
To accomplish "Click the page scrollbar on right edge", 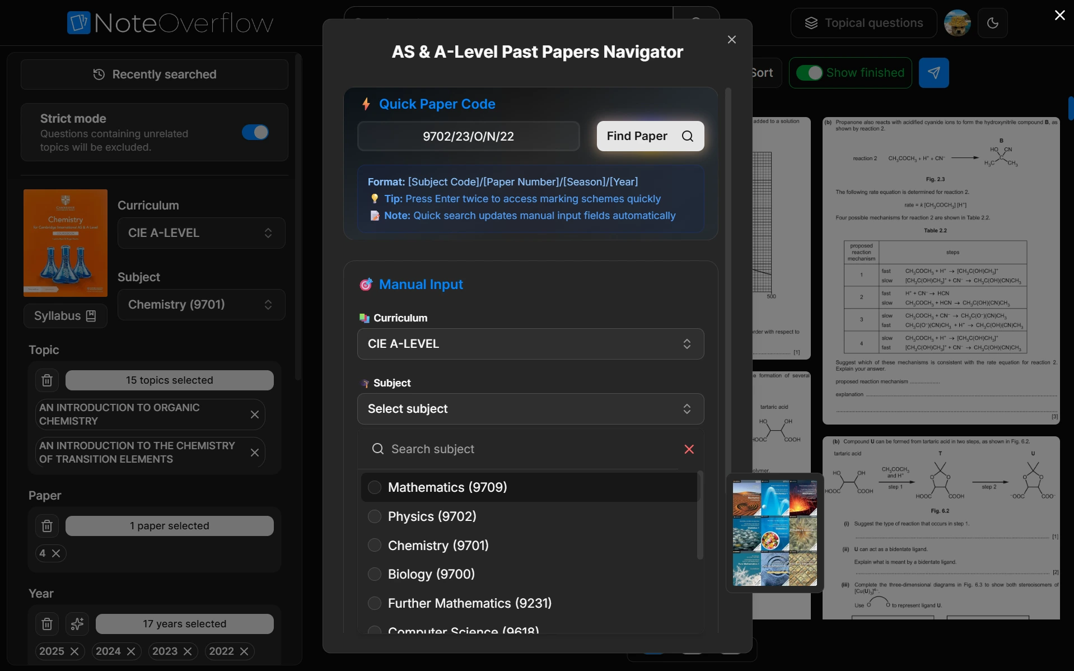I will point(1071,108).
